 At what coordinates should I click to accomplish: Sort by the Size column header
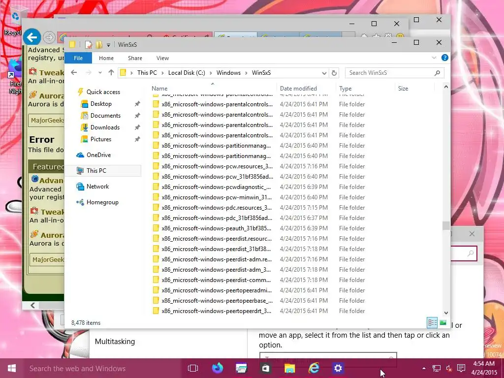(x=403, y=89)
